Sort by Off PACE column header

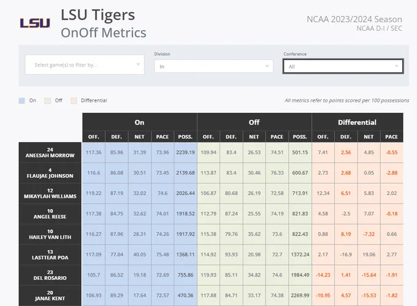pos(277,137)
